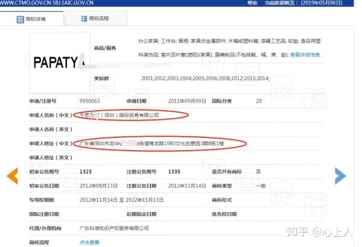Select preliminary announcement date 2012年08月13日

click(98, 186)
